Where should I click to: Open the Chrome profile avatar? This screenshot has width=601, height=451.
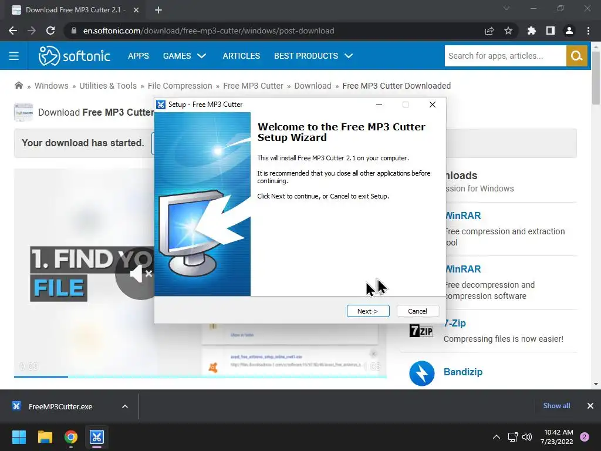tap(569, 31)
